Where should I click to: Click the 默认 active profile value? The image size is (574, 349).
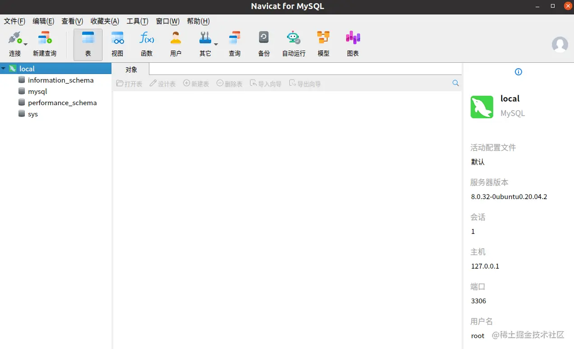pyautogui.click(x=478, y=162)
